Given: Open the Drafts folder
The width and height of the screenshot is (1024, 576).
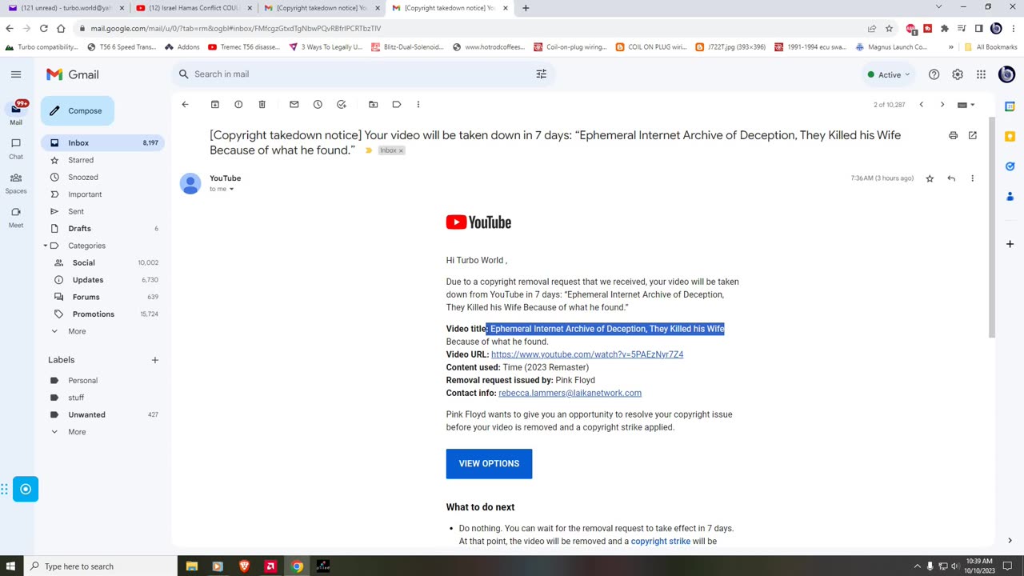Looking at the screenshot, I should tap(102, 229).
